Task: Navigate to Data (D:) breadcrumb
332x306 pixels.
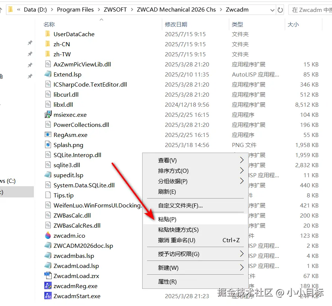Action: [35, 10]
